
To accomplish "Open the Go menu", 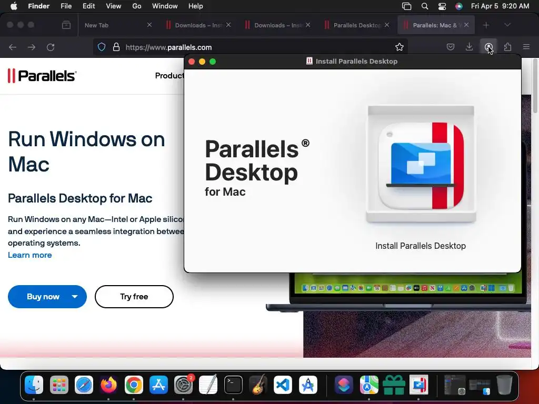I will pyautogui.click(x=137, y=6).
